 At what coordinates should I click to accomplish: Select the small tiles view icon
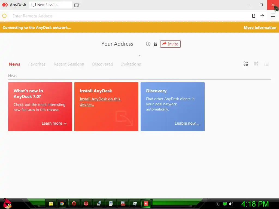[256, 64]
